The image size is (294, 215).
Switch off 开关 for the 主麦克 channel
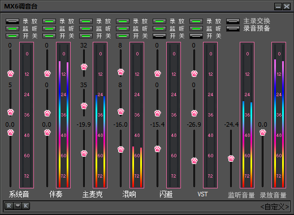(86, 36)
